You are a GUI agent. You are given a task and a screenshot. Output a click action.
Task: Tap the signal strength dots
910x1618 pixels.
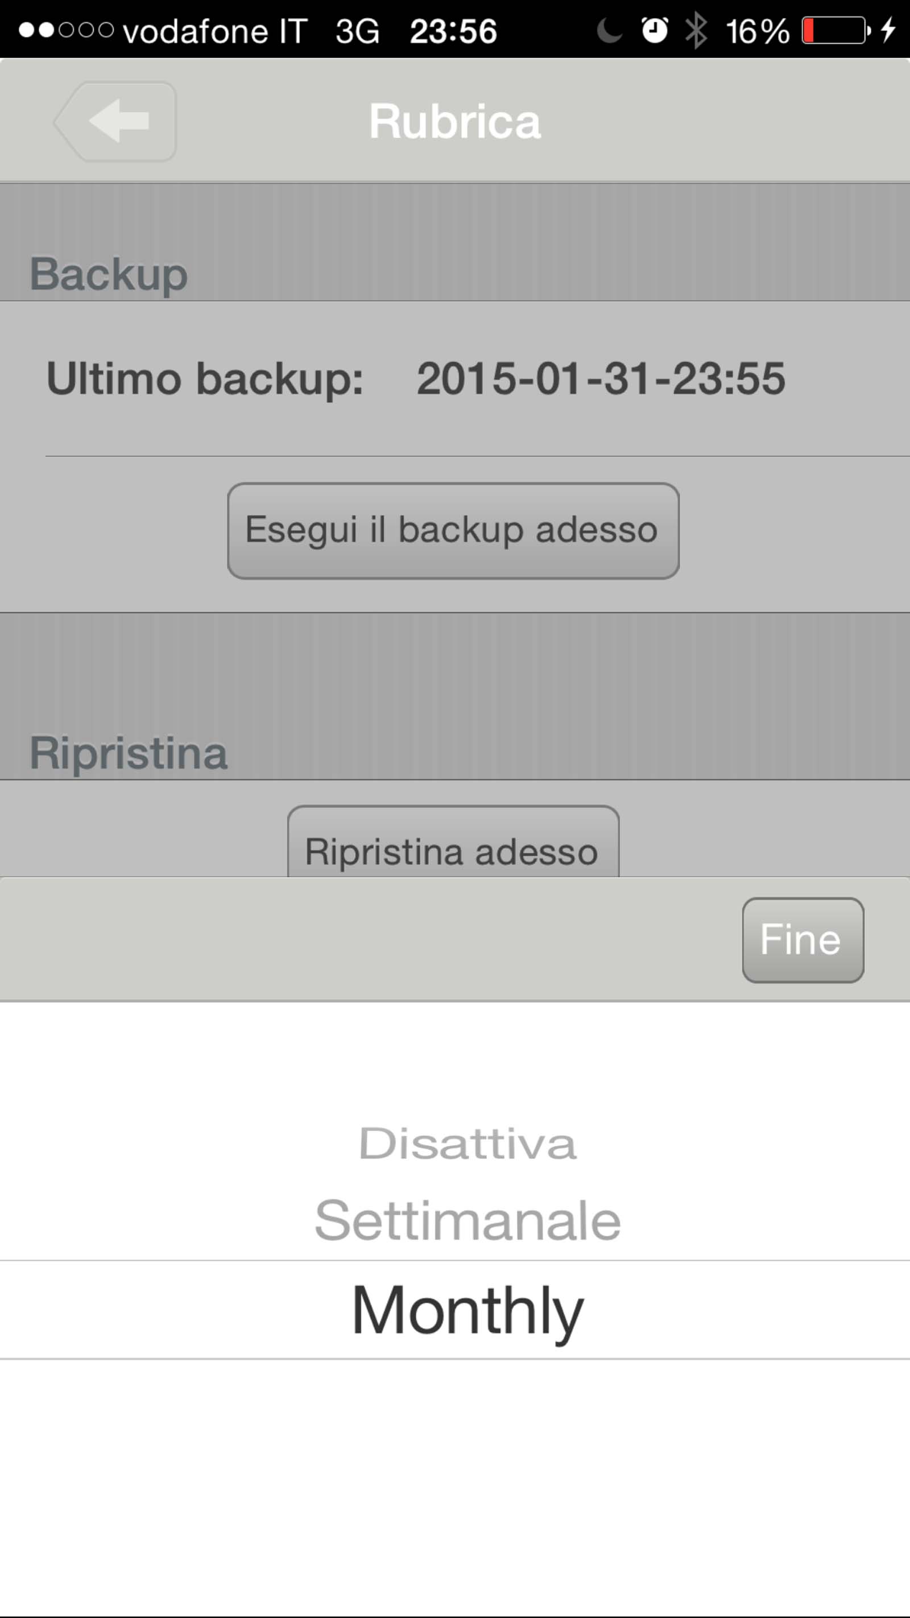(x=66, y=30)
